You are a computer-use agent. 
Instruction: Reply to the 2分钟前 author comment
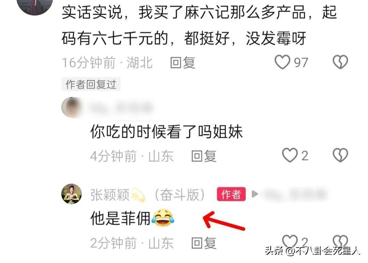click(x=204, y=243)
